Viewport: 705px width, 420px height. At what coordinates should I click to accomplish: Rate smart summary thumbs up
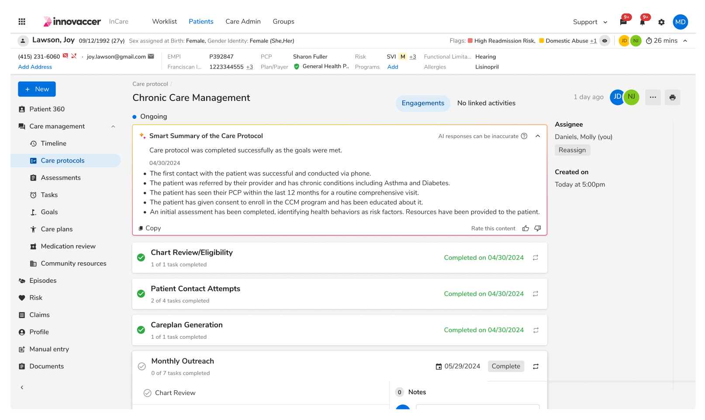(x=525, y=228)
